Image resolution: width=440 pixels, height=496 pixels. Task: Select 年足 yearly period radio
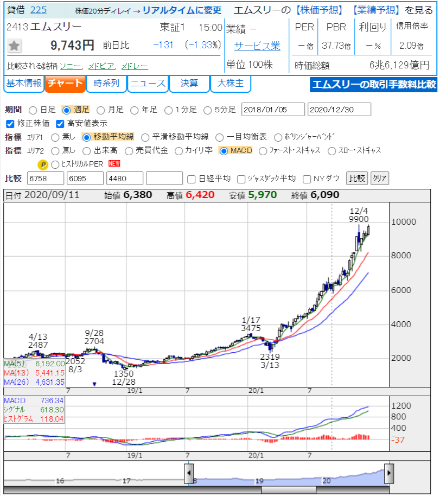click(134, 110)
